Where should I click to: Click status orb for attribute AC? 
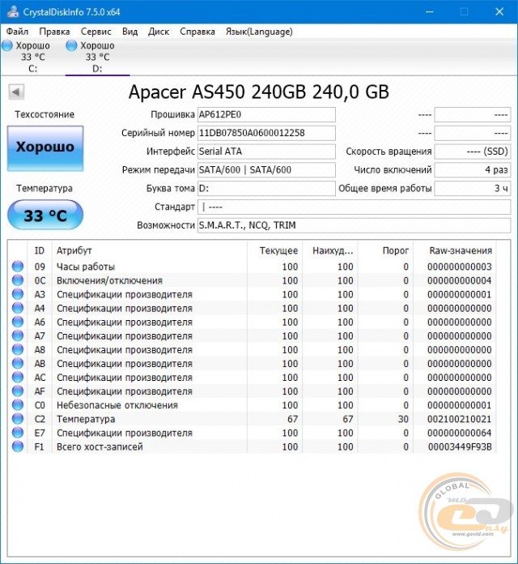coord(18,377)
